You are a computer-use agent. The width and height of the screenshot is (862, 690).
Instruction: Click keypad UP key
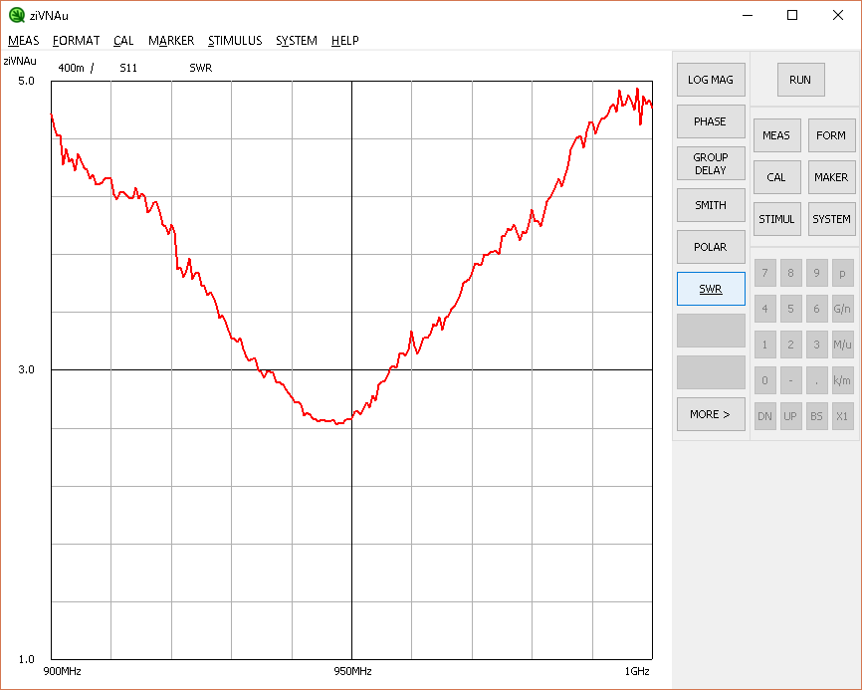pyautogui.click(x=790, y=416)
